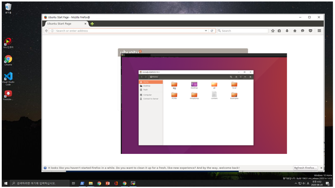Bookmark this page with star icon
Screen dimensions: 335x188
click(x=273, y=31)
